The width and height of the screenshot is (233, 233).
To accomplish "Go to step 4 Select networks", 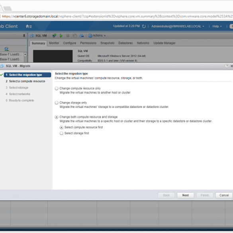I will tap(18, 94).
